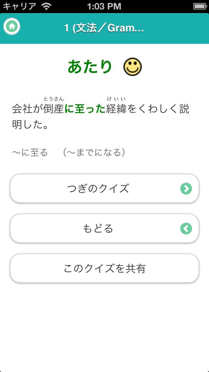Tap the word 倒産 in the sentence
Image resolution: width=209 pixels, height=372 pixels.
[54, 109]
